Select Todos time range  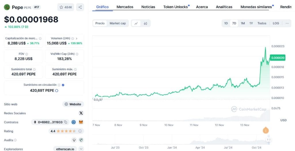(x=262, y=23)
